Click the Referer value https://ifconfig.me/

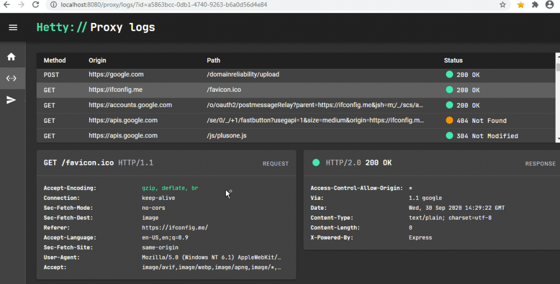[174, 228]
